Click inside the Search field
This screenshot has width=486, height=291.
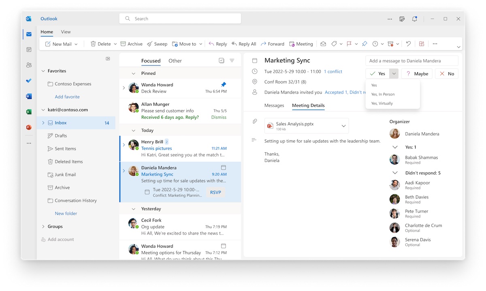tap(180, 19)
